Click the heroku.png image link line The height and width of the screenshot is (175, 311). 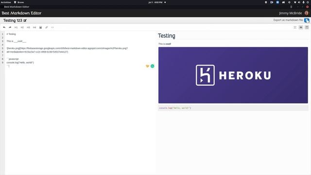coord(67,50)
